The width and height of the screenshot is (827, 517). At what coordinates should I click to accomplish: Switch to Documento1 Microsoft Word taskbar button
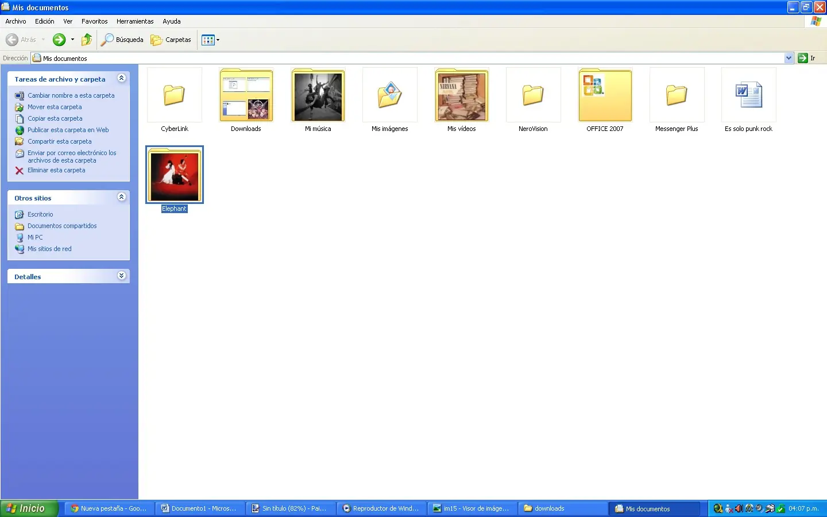[x=200, y=508]
